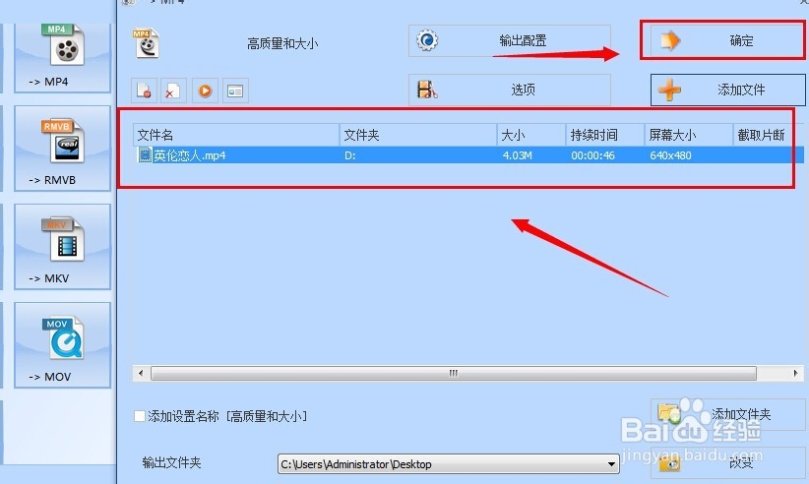This screenshot has width=809, height=484.
Task: Select the -> MP4 format in sidebar
Action: coord(62,57)
